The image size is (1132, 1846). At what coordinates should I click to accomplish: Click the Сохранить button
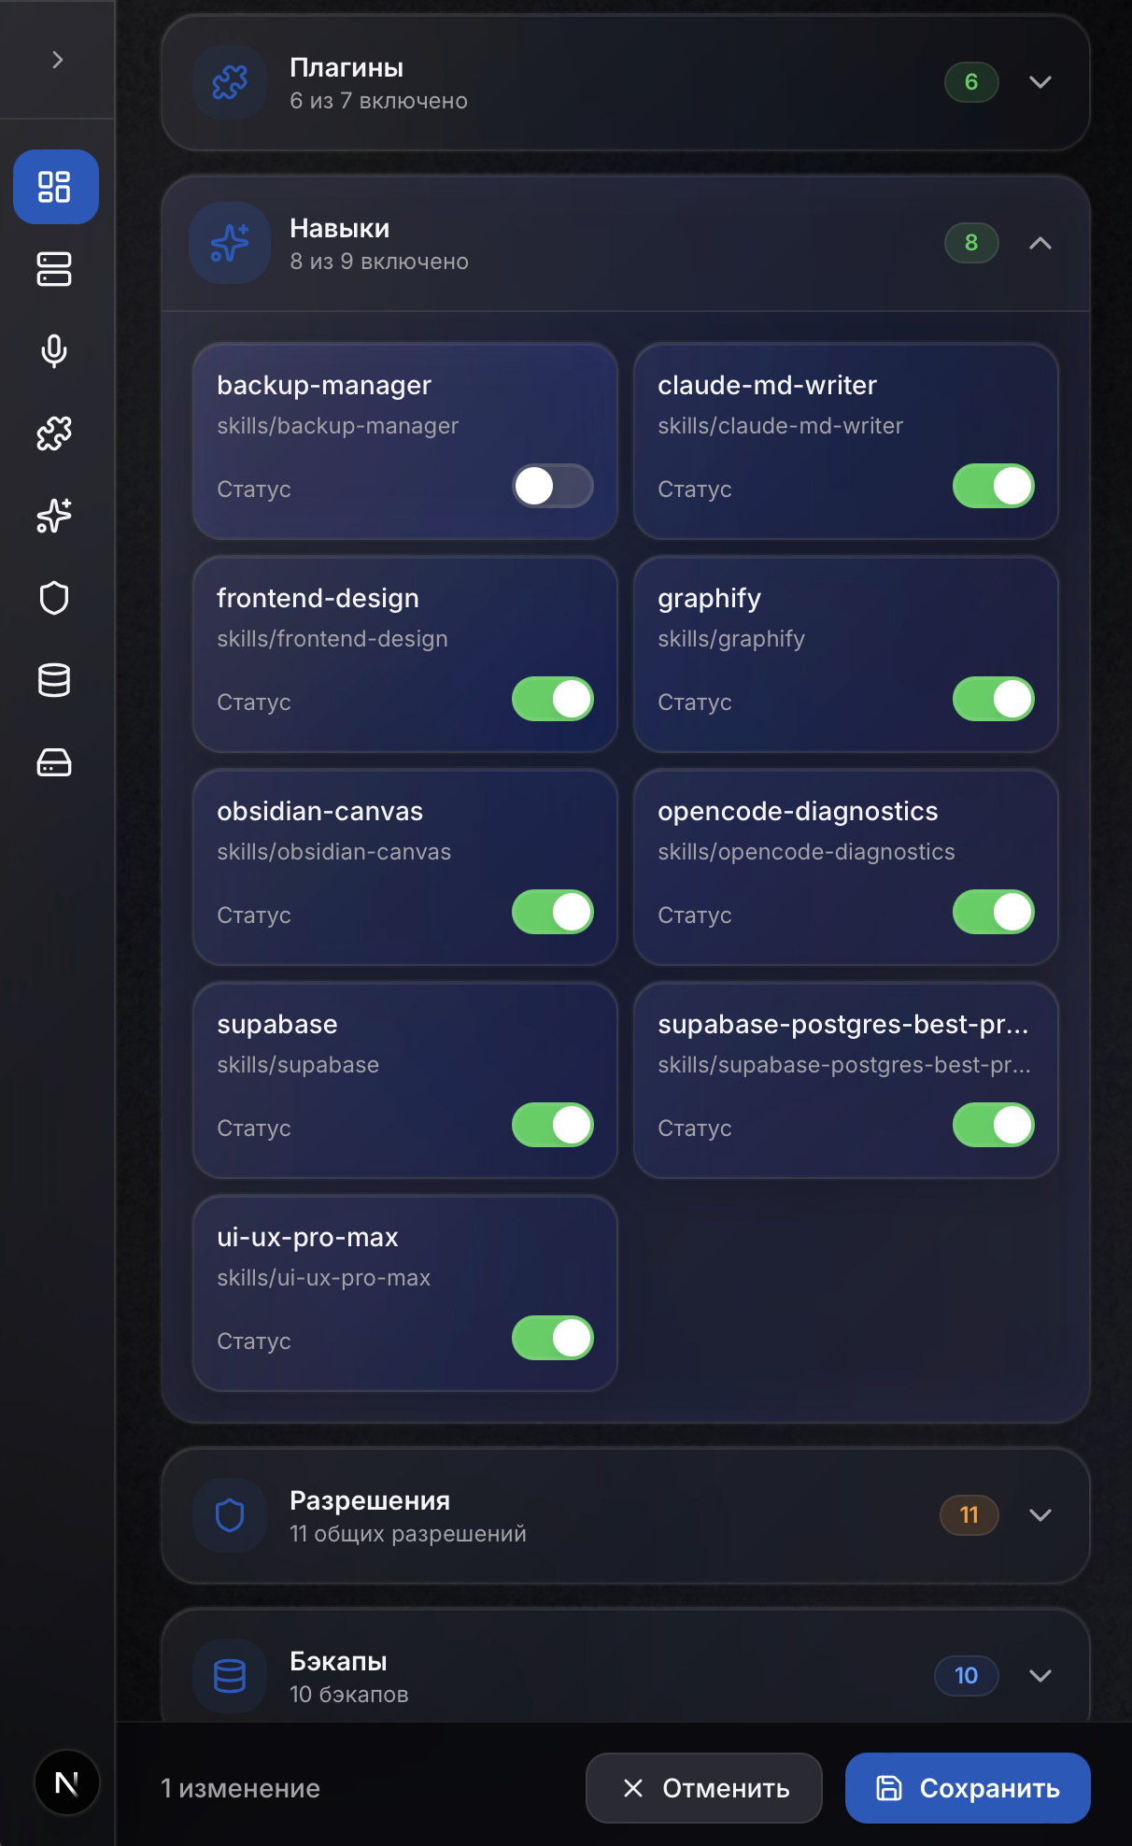pyautogui.click(x=968, y=1788)
